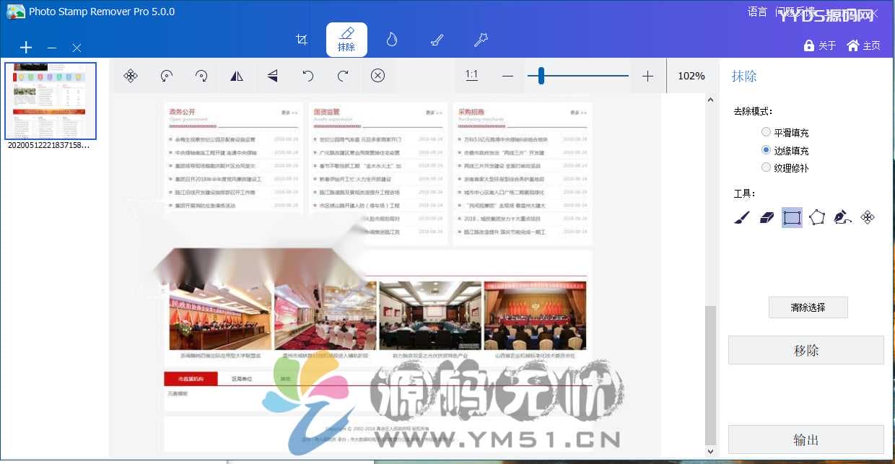Pick the eraser tool
Screen dimensions: 895x464
pos(767,217)
